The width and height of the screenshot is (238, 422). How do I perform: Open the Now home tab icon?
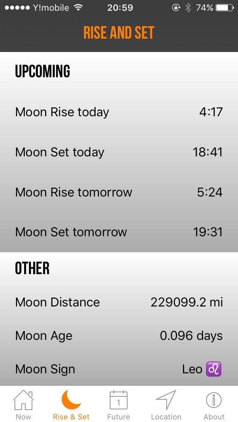click(23, 400)
